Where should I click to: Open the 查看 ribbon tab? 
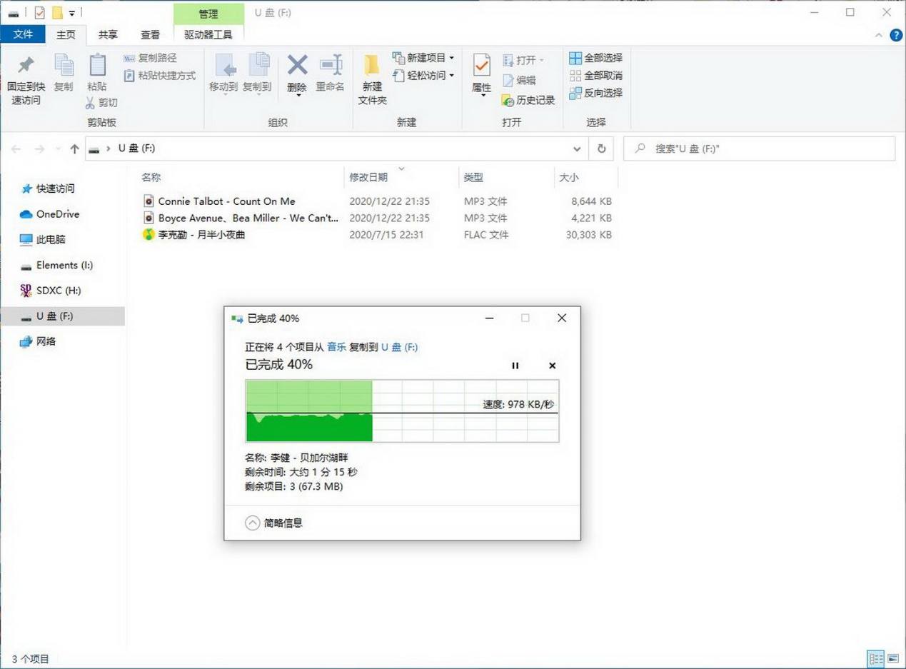point(150,34)
